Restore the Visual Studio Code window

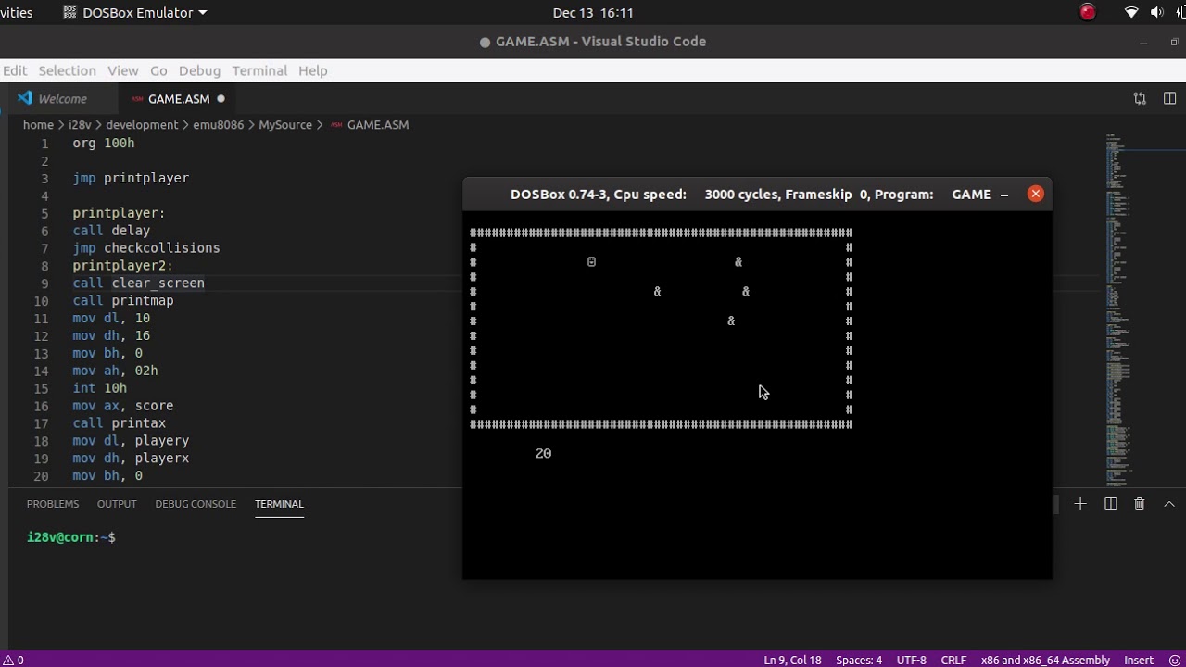[x=1174, y=42]
